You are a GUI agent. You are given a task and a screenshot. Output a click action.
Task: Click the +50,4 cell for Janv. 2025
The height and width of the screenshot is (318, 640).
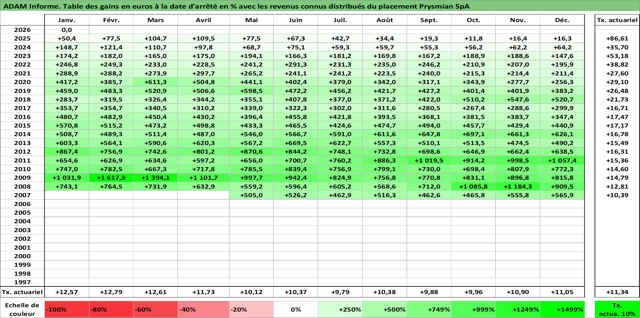[x=67, y=38]
